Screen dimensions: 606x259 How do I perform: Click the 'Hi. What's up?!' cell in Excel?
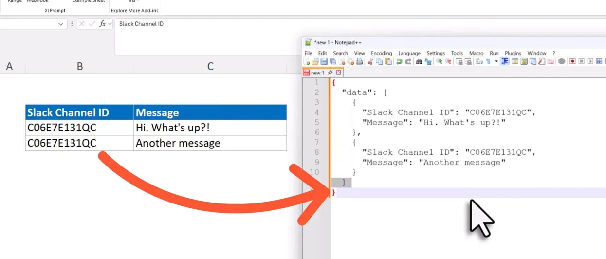210,128
